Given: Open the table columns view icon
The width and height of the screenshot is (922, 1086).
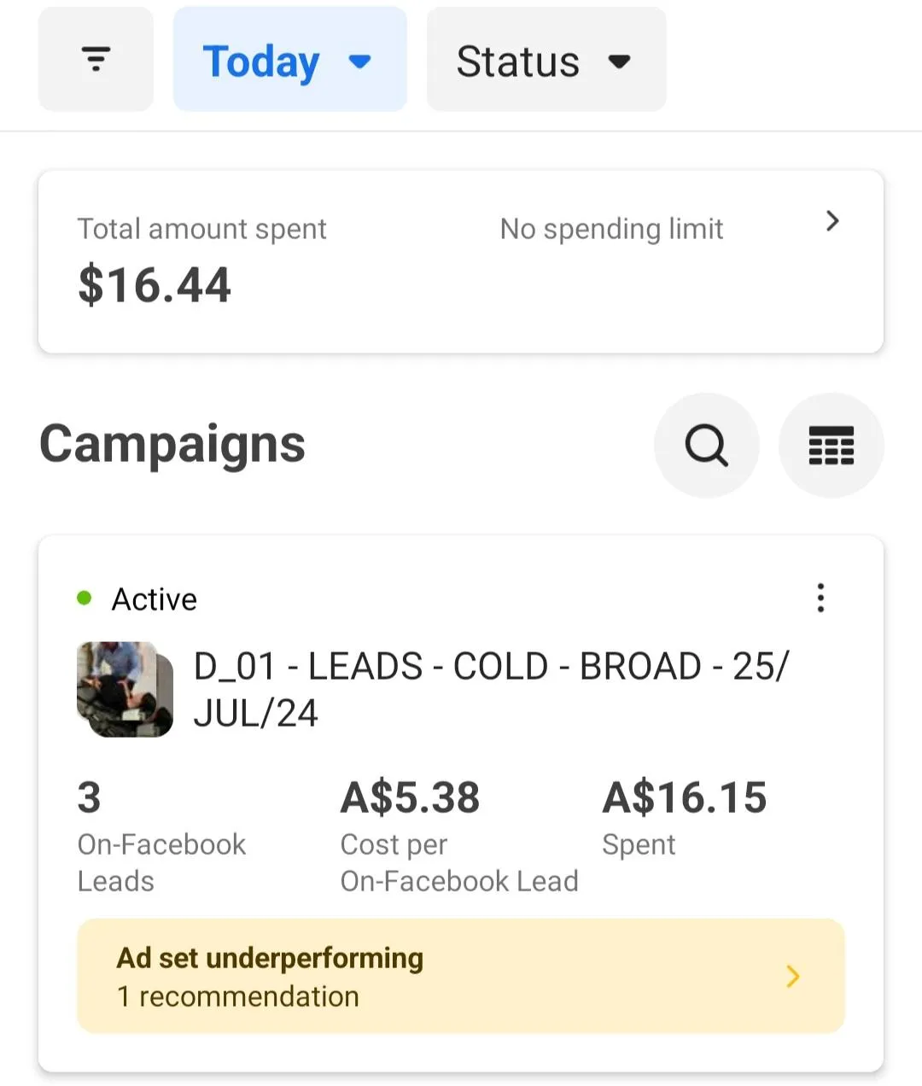Looking at the screenshot, I should click(x=831, y=445).
